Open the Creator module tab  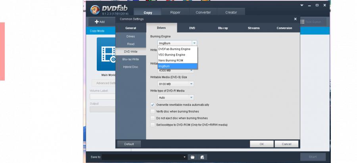click(231, 13)
